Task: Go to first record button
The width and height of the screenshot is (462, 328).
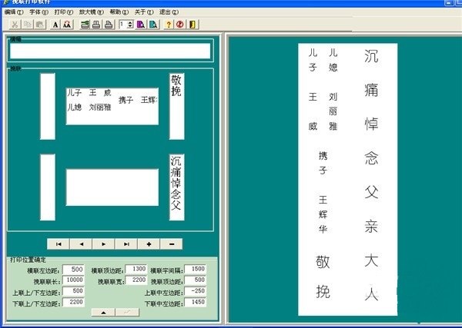Action: click(59, 244)
